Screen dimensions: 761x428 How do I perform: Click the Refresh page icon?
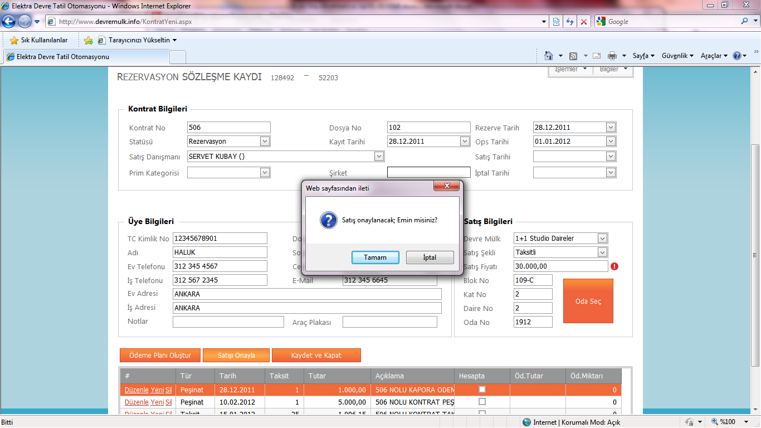click(570, 21)
